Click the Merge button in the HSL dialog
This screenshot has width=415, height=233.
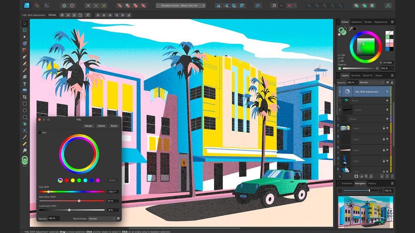click(x=88, y=126)
